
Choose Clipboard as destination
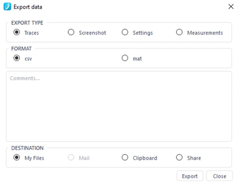[125, 158]
